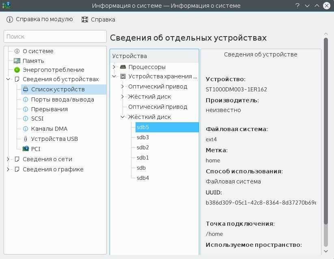Click the vertical scrollbar handle on the right

coord(326,131)
